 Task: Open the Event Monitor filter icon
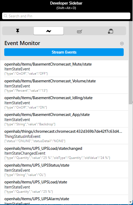(x=122, y=43)
